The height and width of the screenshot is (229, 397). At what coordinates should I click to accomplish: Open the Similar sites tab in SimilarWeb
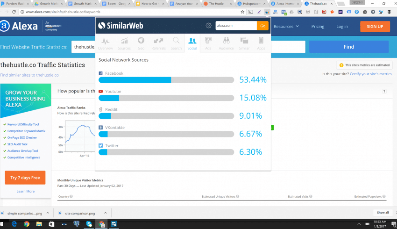pos(244,43)
